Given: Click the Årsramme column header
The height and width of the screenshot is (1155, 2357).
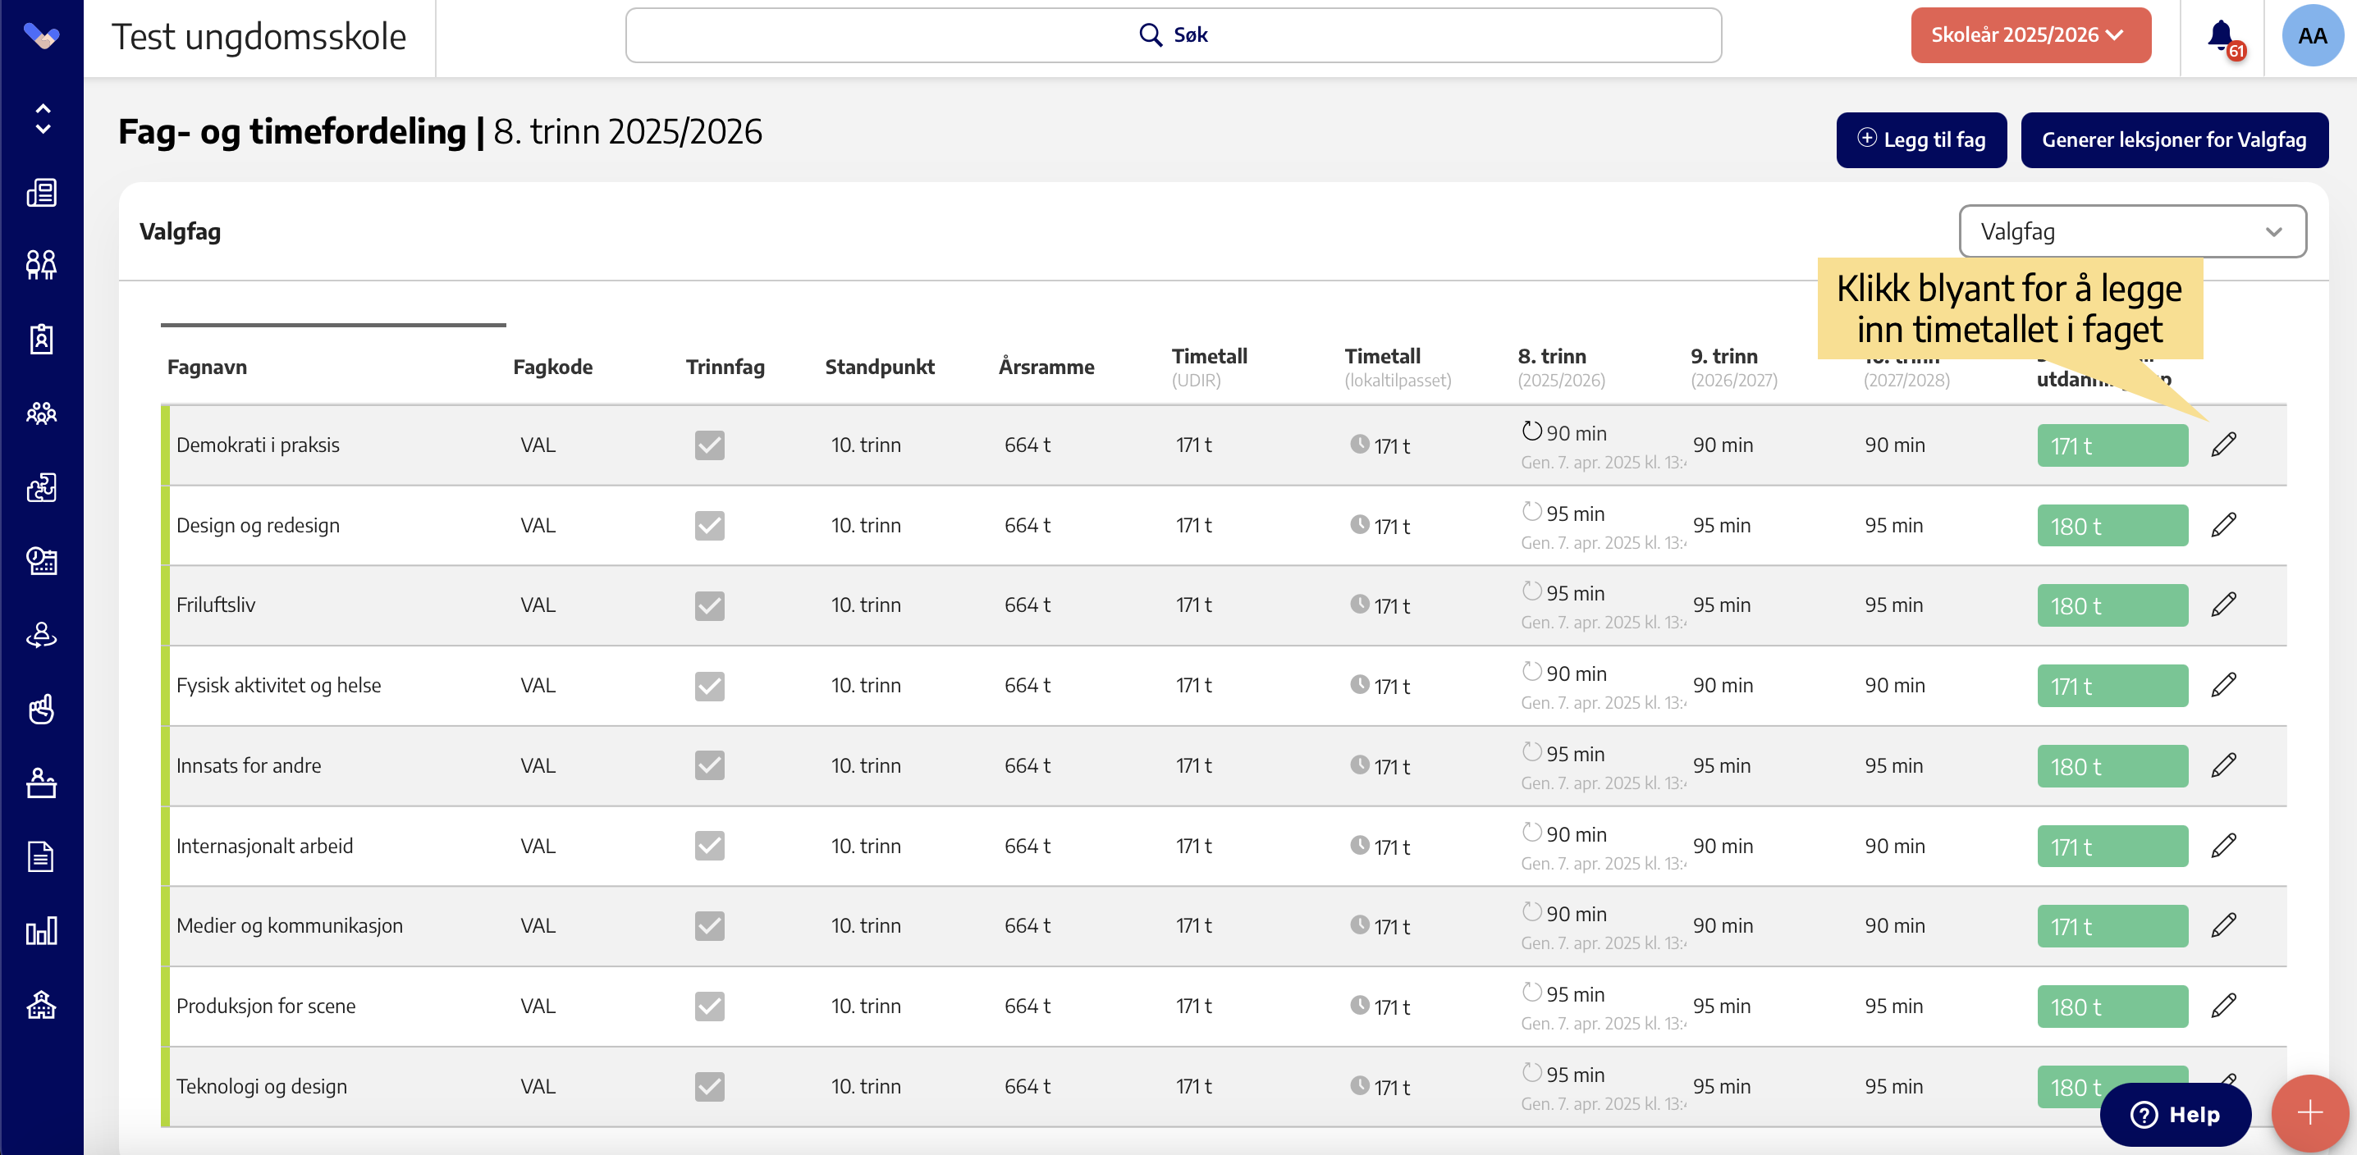Looking at the screenshot, I should point(1046,367).
